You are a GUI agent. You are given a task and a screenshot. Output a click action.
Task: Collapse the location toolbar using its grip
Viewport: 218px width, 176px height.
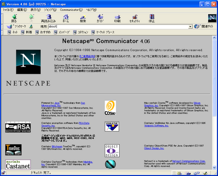click(2, 27)
